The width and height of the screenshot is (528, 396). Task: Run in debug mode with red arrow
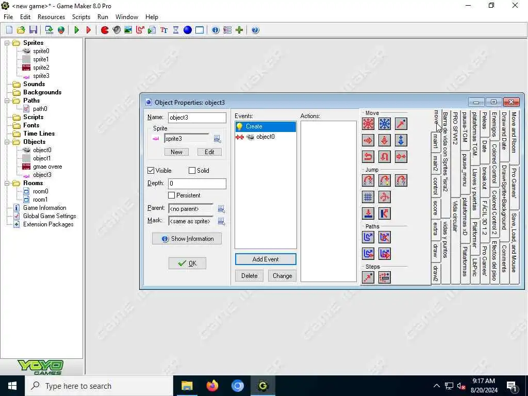pyautogui.click(x=89, y=30)
